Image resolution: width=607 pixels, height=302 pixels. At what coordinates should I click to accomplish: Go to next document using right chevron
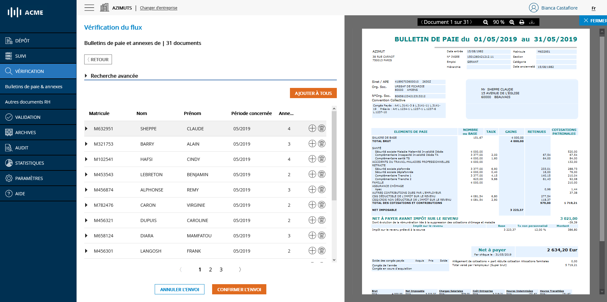tap(471, 22)
